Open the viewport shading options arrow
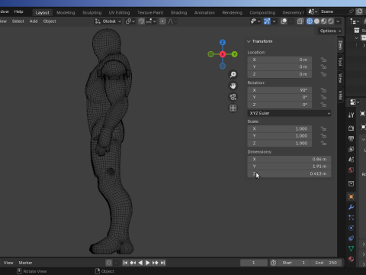Viewport: 366px width, 275px height. coord(338,21)
